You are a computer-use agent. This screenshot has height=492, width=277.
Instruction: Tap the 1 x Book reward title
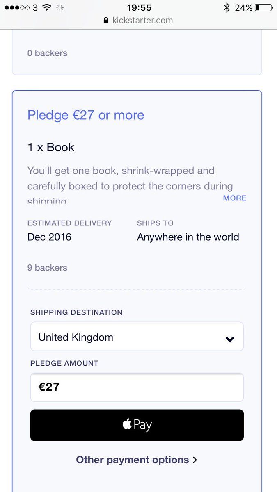tap(51, 147)
